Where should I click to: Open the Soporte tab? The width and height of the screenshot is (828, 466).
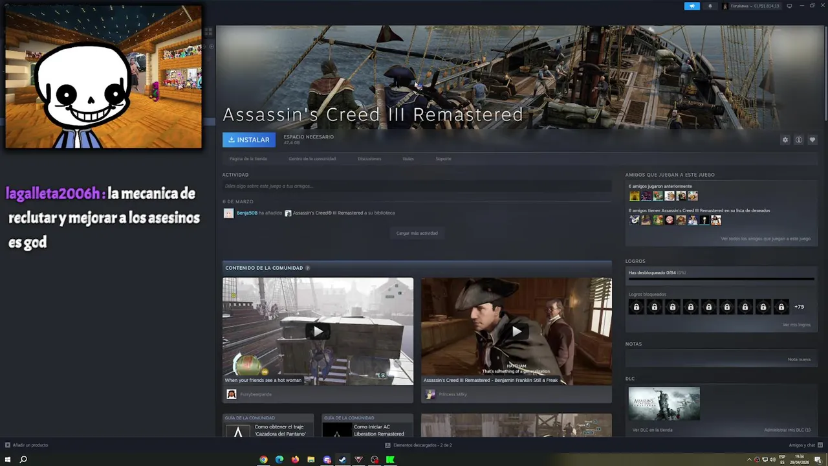click(x=443, y=159)
